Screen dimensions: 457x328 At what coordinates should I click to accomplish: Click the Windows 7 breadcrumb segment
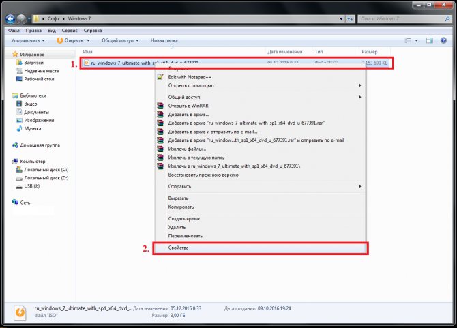point(79,19)
